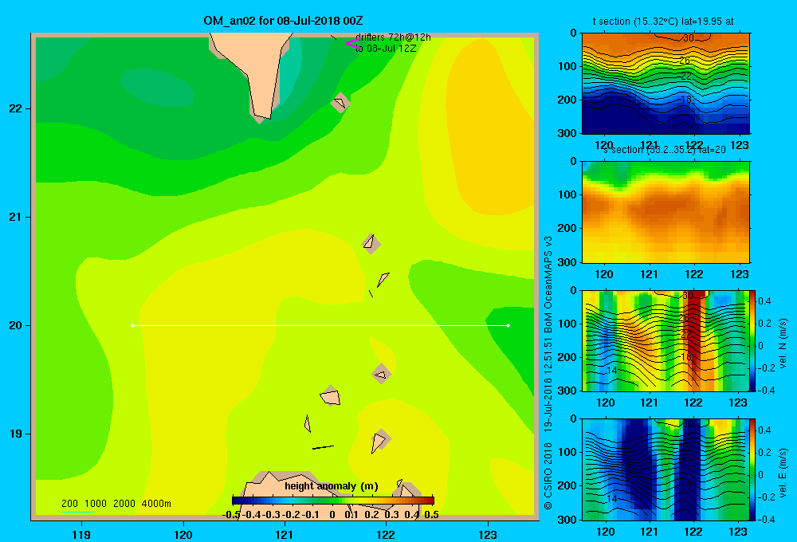Open the northward velocity section panel
Screen dimensions: 797x542
pyautogui.click(x=665, y=340)
